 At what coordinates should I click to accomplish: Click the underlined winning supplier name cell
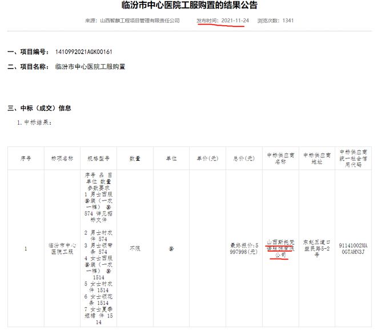point(280,249)
